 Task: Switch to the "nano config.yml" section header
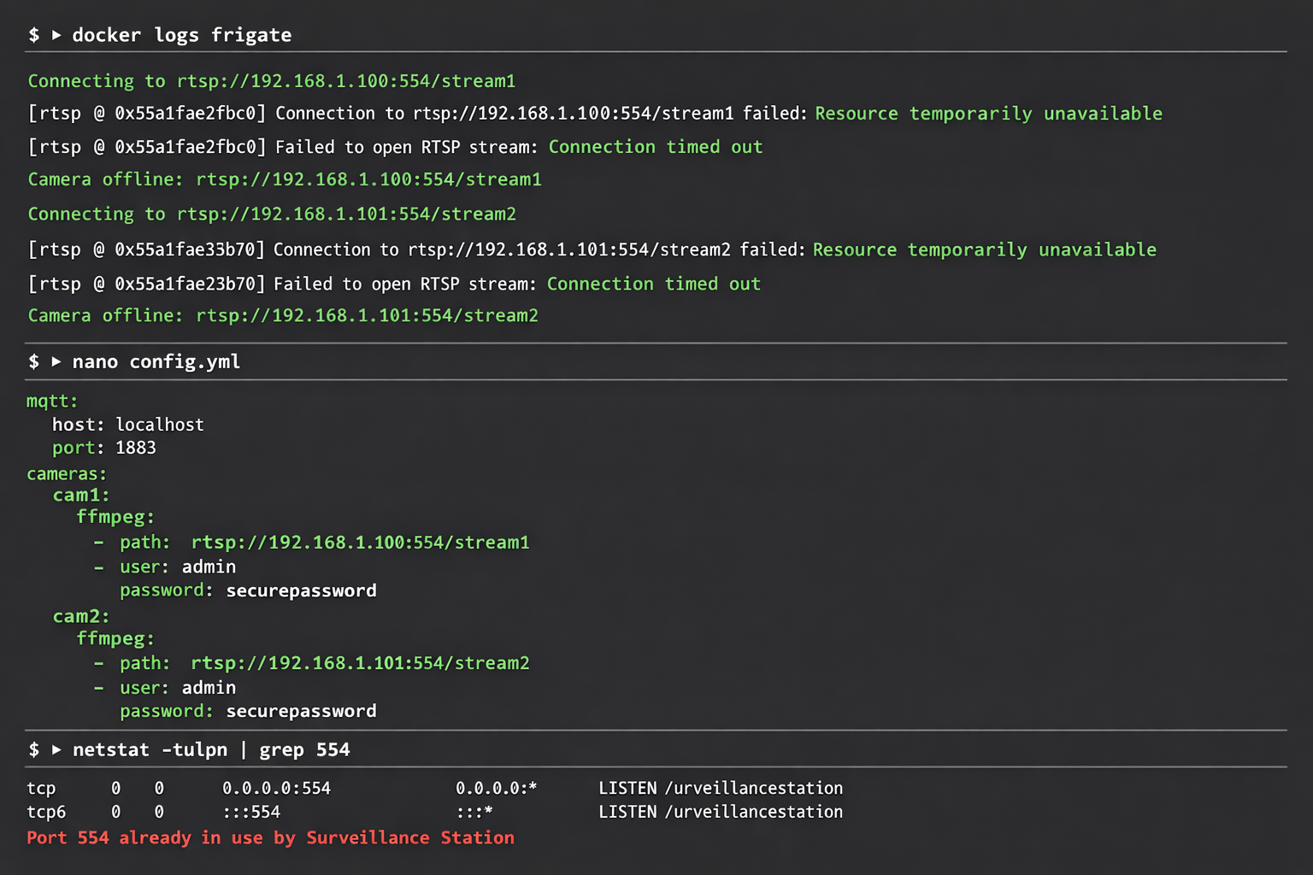coord(156,361)
